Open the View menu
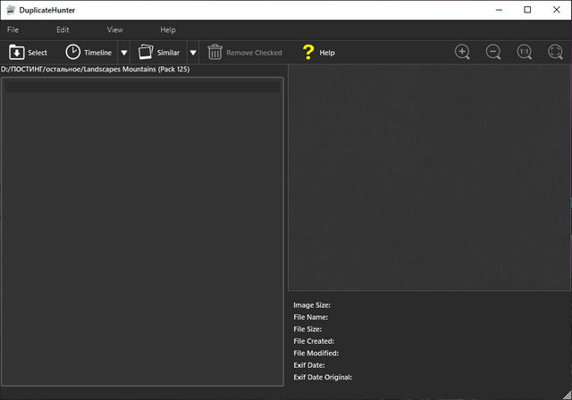Image resolution: width=572 pixels, height=400 pixels. (115, 29)
